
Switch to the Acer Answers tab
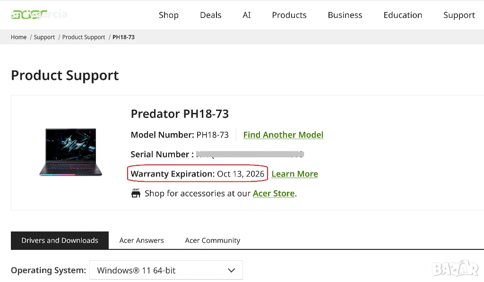141,240
